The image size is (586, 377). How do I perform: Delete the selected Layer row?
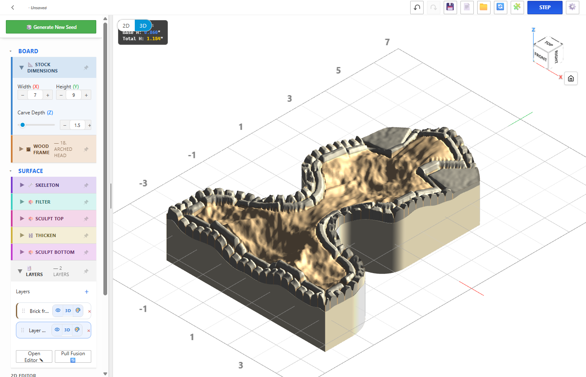coord(89,331)
